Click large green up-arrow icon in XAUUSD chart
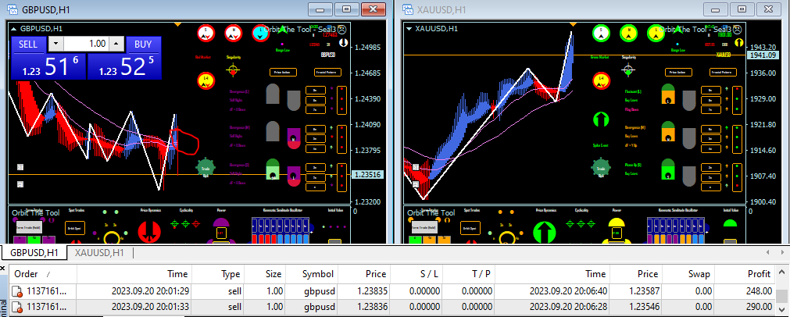The image size is (790, 317). [x=601, y=119]
